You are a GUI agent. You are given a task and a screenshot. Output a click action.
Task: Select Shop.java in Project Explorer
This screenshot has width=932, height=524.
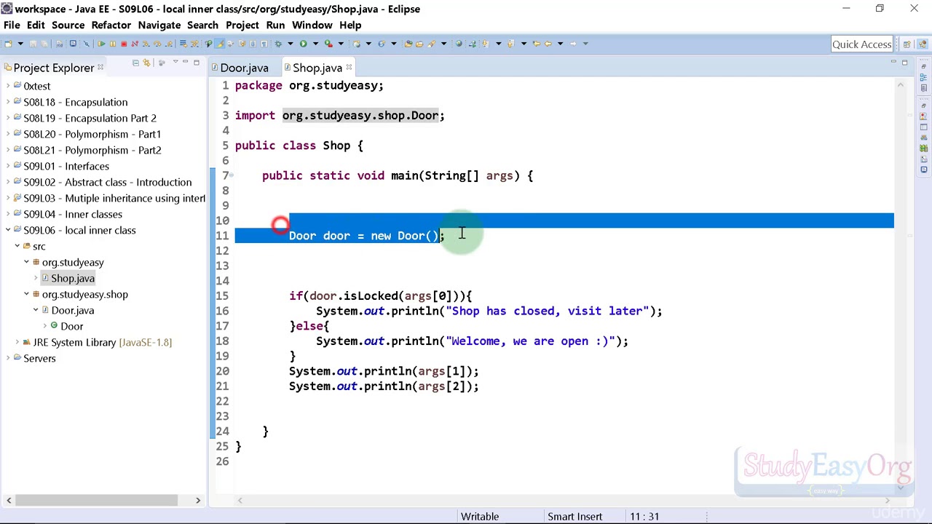click(73, 278)
